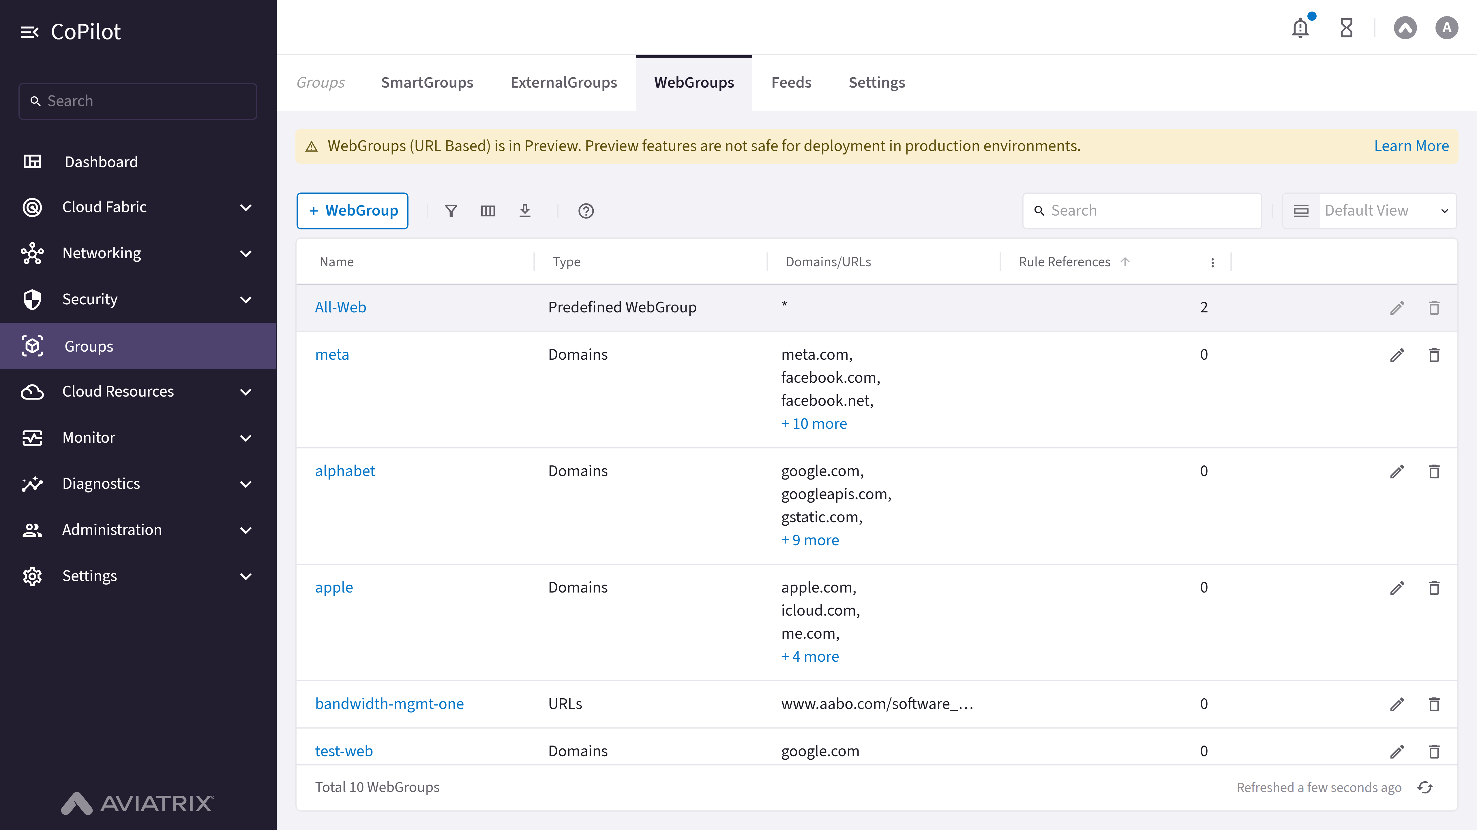Open the hourglass tasks icon
The image size is (1477, 830).
[x=1346, y=27]
